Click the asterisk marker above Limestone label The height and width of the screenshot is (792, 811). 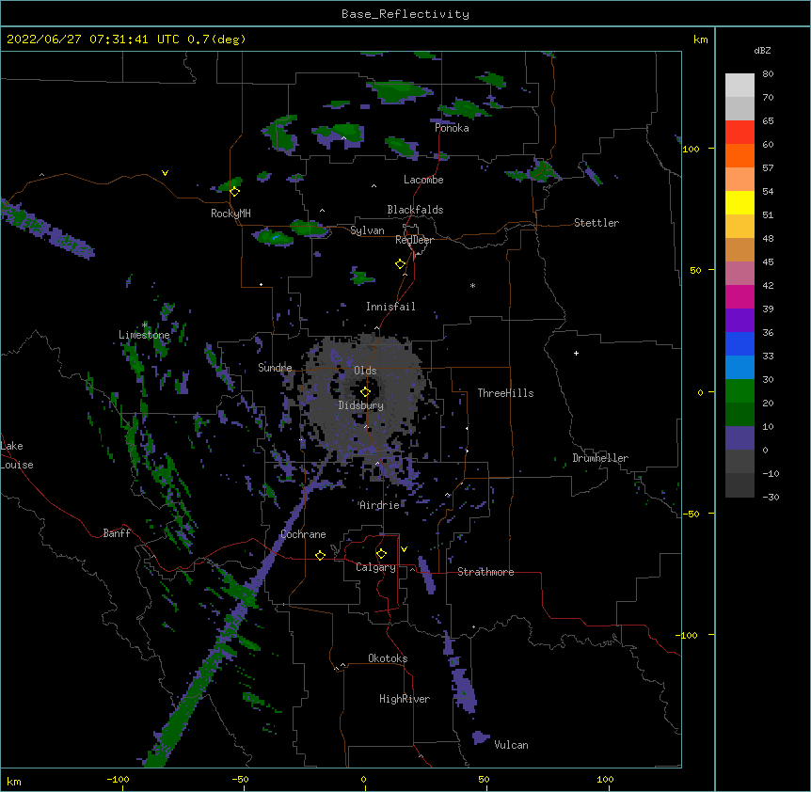point(145,325)
